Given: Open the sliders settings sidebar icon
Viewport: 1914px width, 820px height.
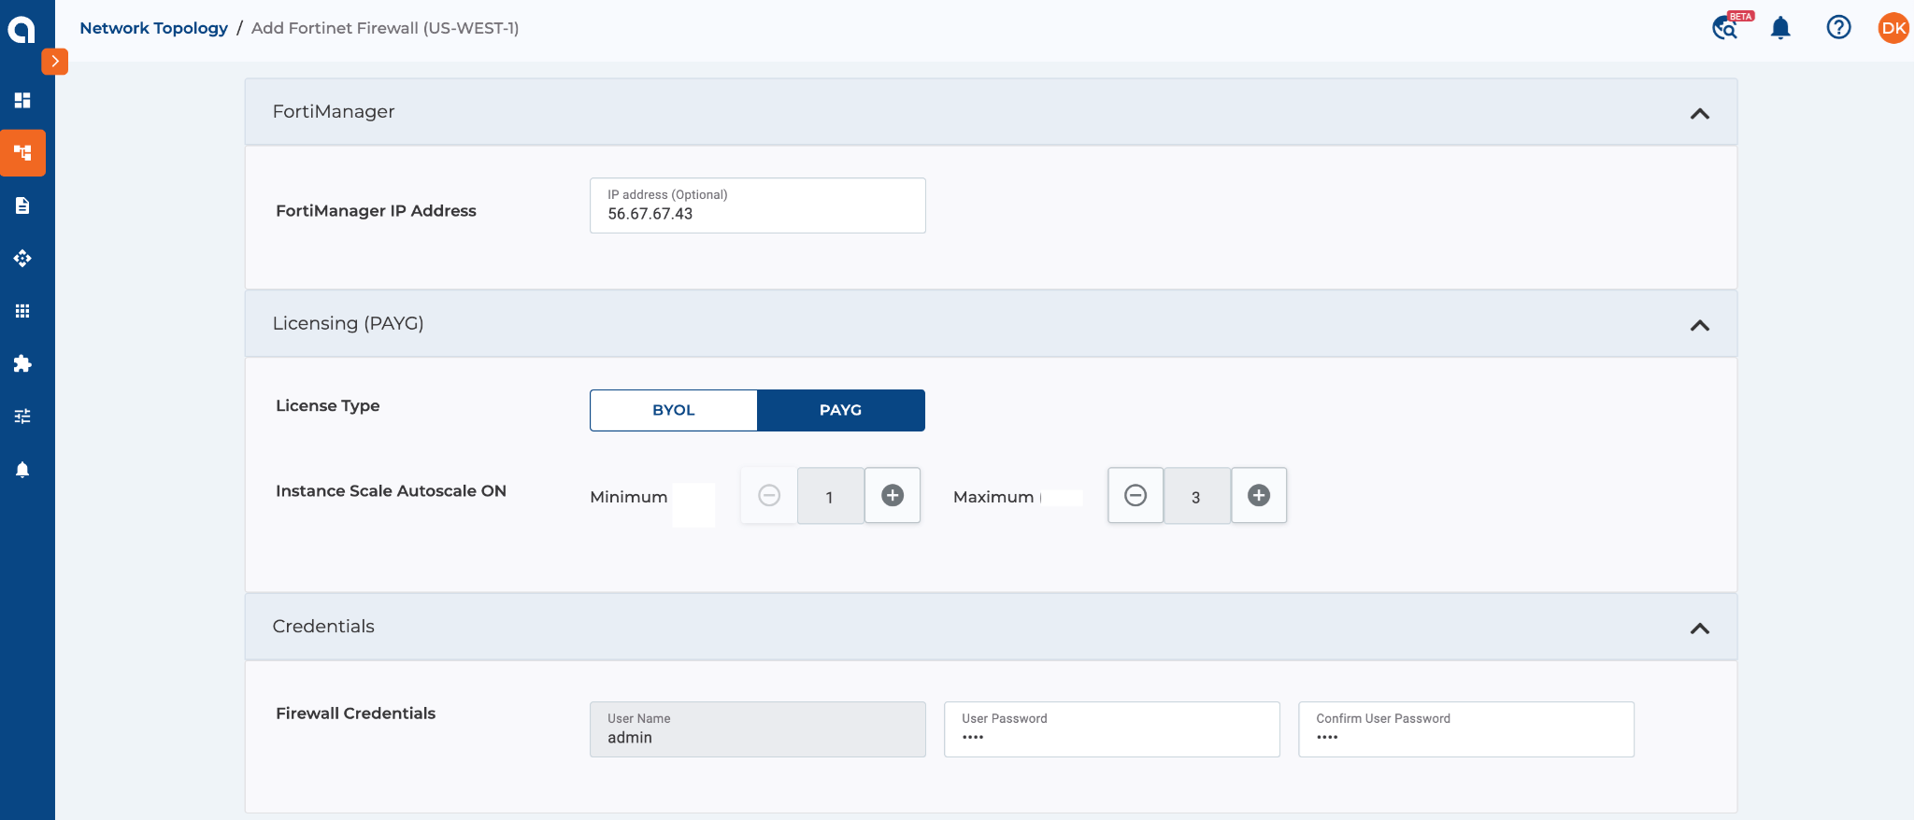Looking at the screenshot, I should point(22,417).
